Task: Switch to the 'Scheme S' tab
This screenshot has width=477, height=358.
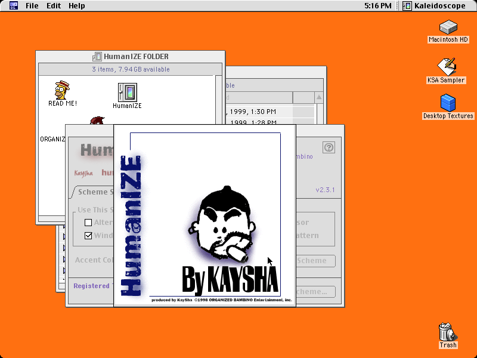Action: point(94,192)
